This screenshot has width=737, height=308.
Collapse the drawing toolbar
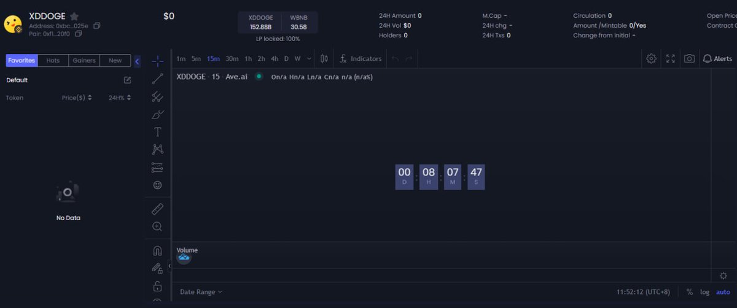tap(170, 266)
